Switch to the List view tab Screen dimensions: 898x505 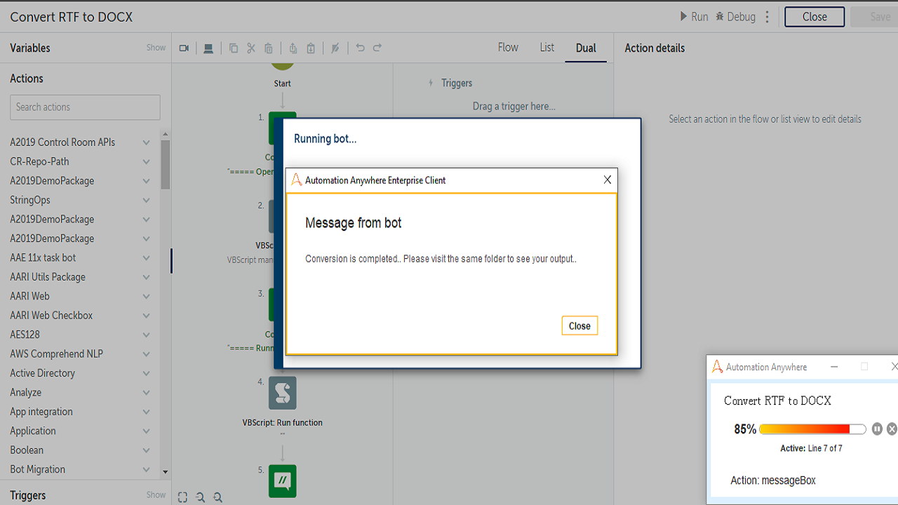pos(547,48)
